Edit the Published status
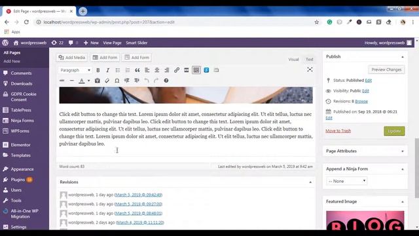The image size is (419, 236). click(368, 80)
